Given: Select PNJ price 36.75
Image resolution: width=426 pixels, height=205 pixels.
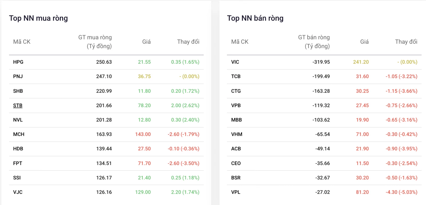Looking at the screenshot, I should tap(144, 77).
